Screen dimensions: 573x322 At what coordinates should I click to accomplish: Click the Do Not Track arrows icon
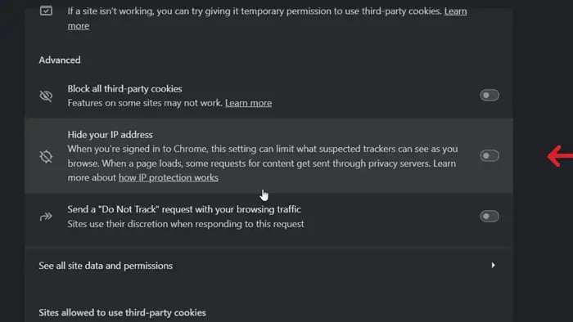(46, 217)
